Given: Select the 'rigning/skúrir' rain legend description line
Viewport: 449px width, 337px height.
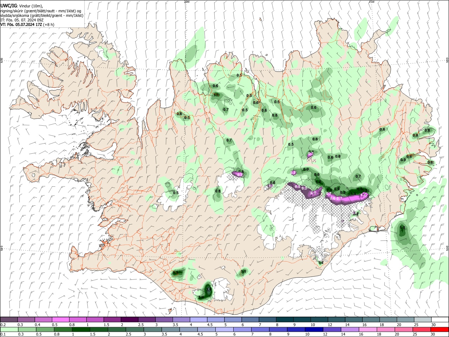Looking at the screenshot, I should (x=41, y=11).
